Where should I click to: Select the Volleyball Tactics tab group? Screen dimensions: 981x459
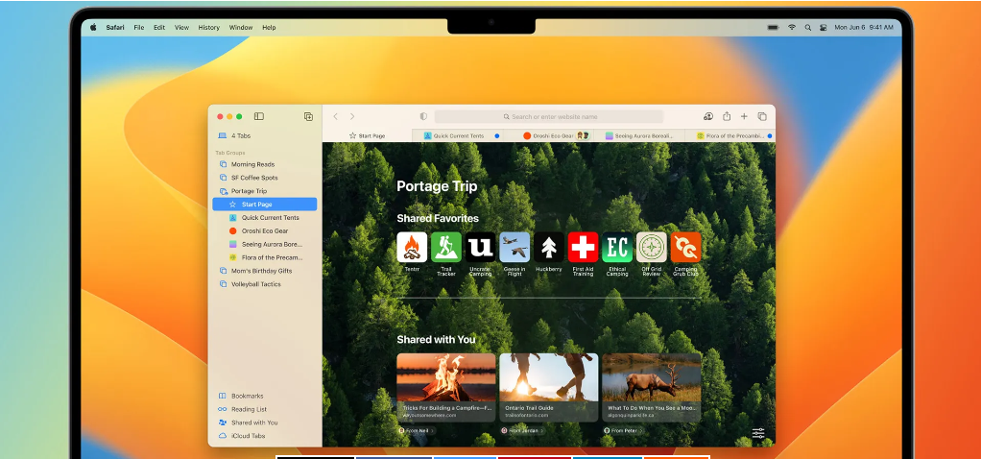(x=255, y=284)
